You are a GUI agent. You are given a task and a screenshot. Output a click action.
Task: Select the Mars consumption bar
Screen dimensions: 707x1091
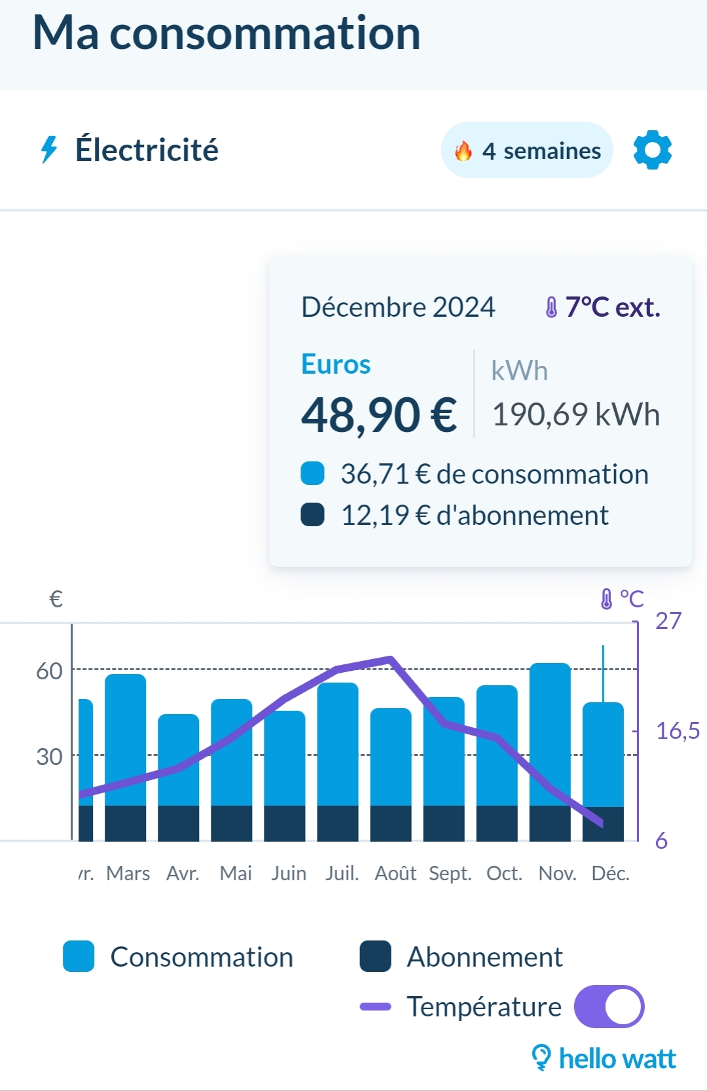125,740
